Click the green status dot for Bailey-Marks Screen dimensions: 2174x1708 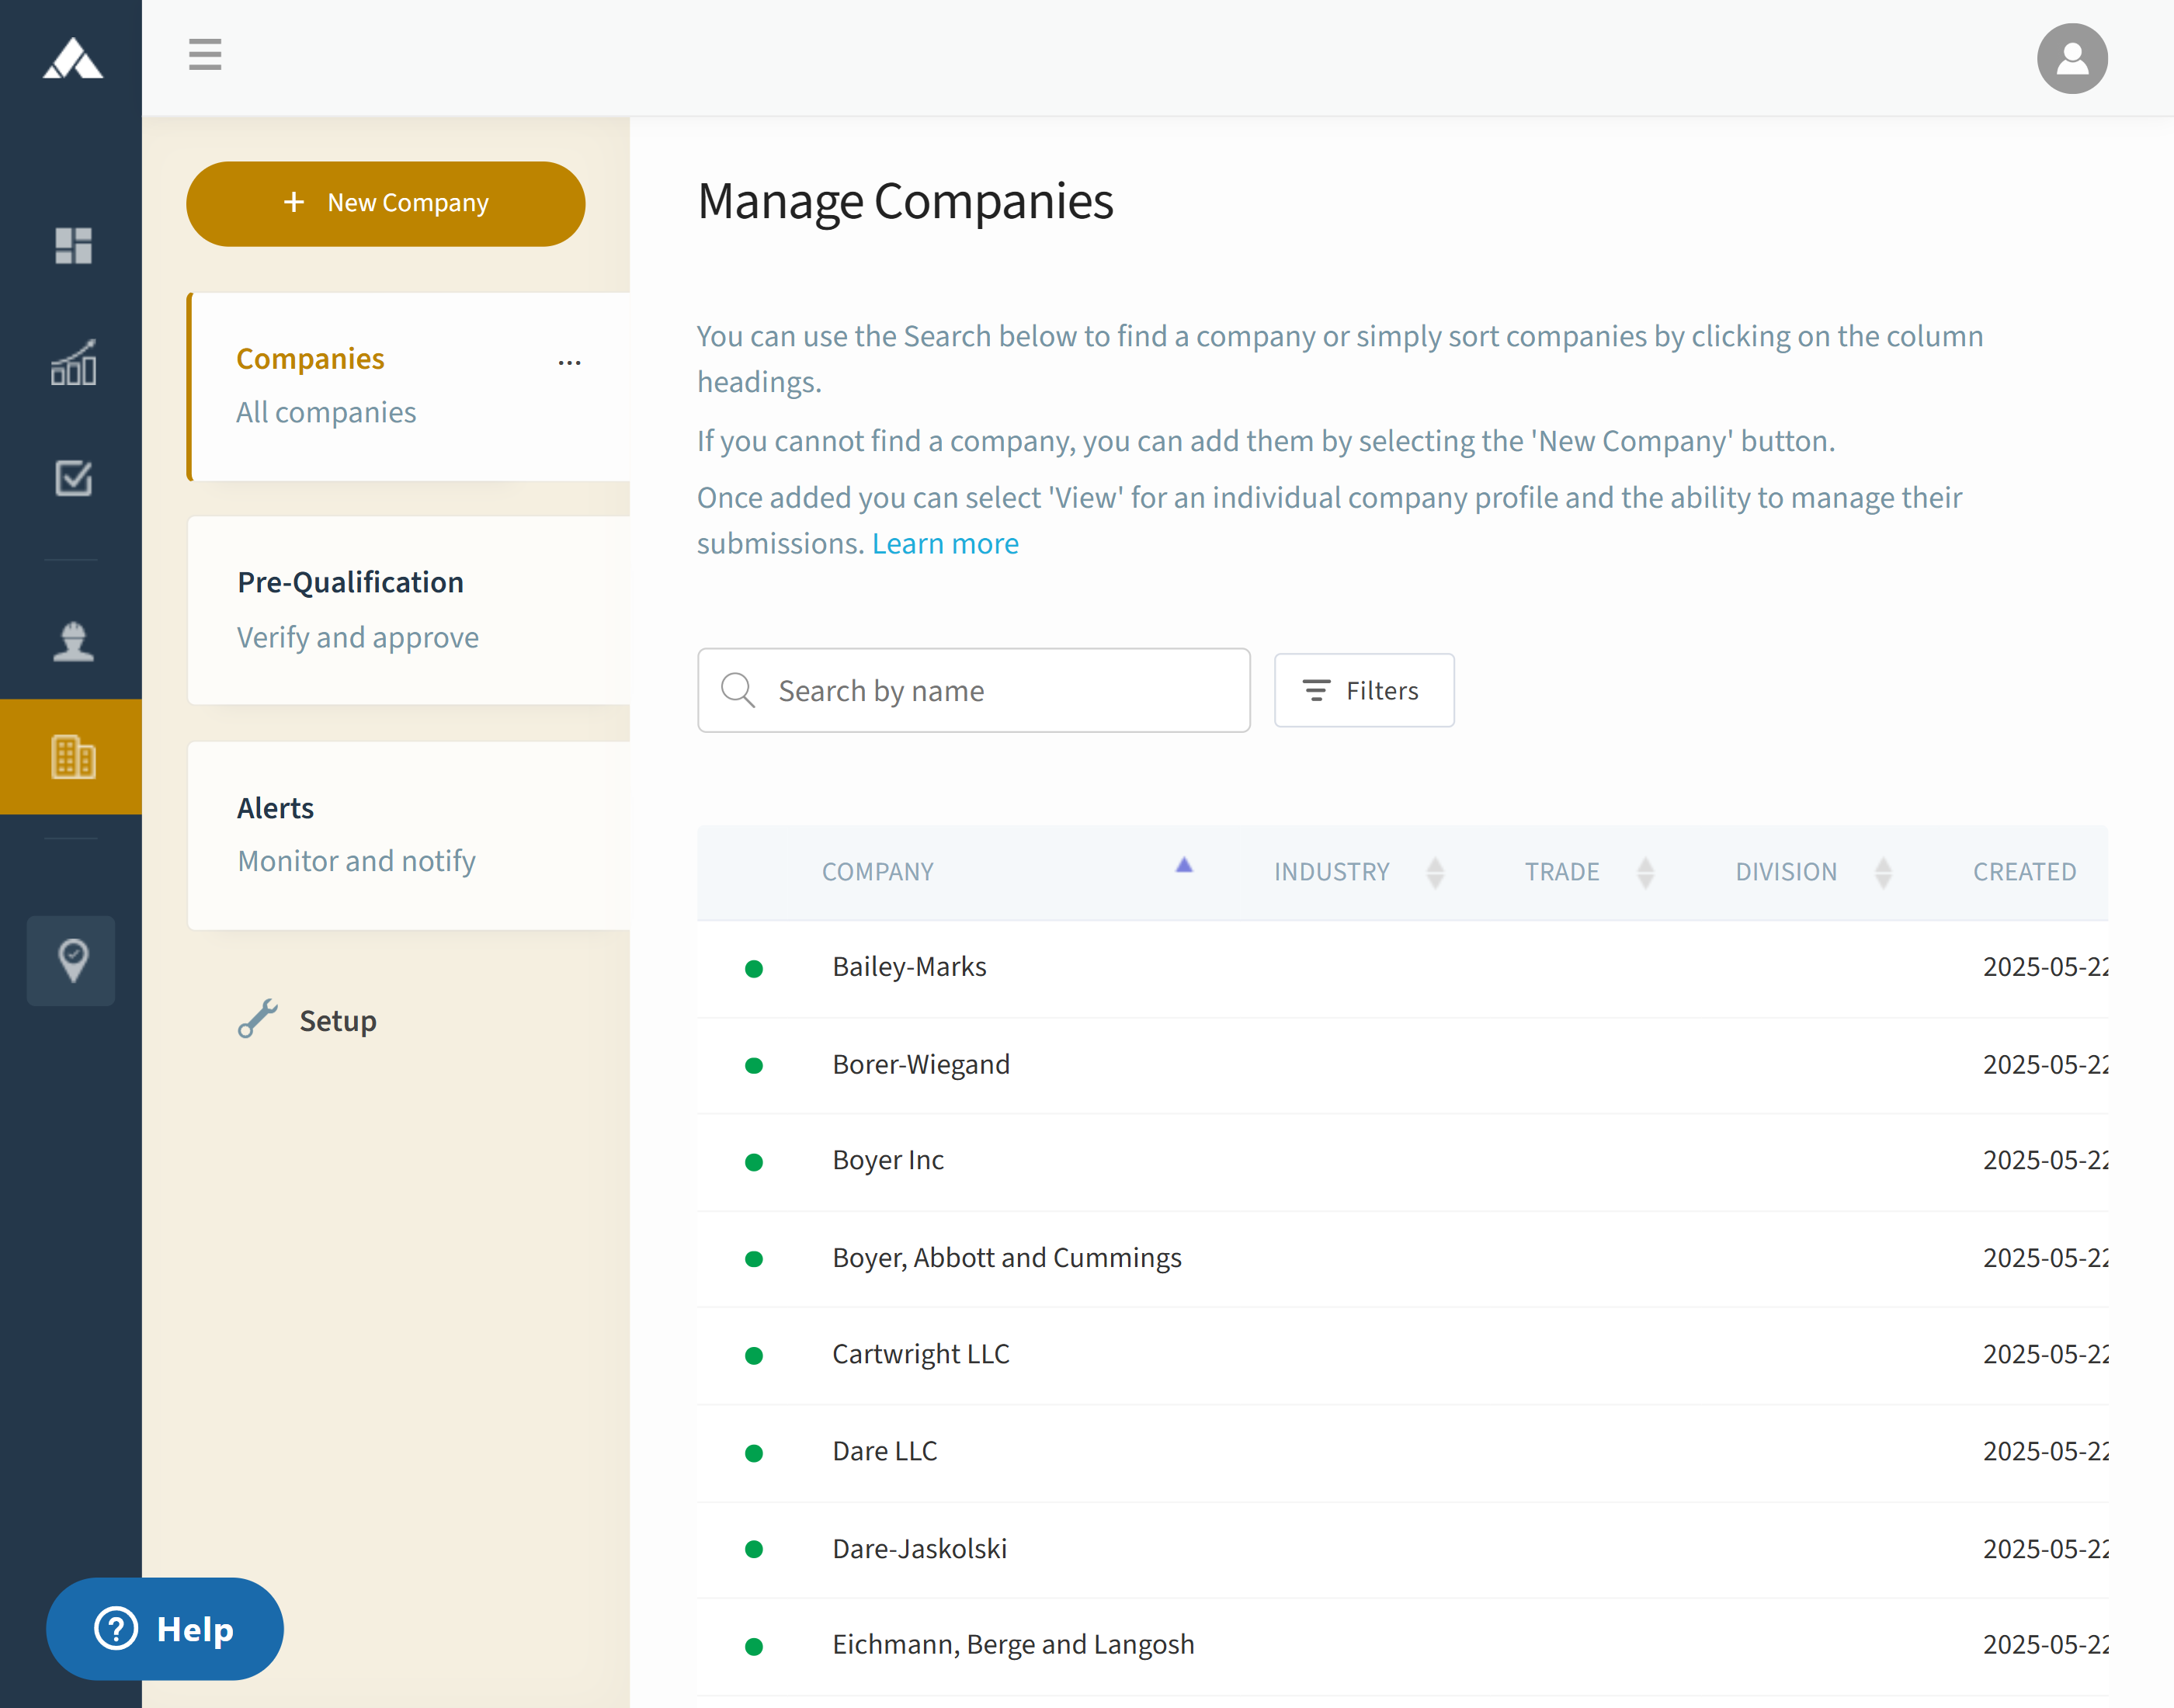(754, 968)
